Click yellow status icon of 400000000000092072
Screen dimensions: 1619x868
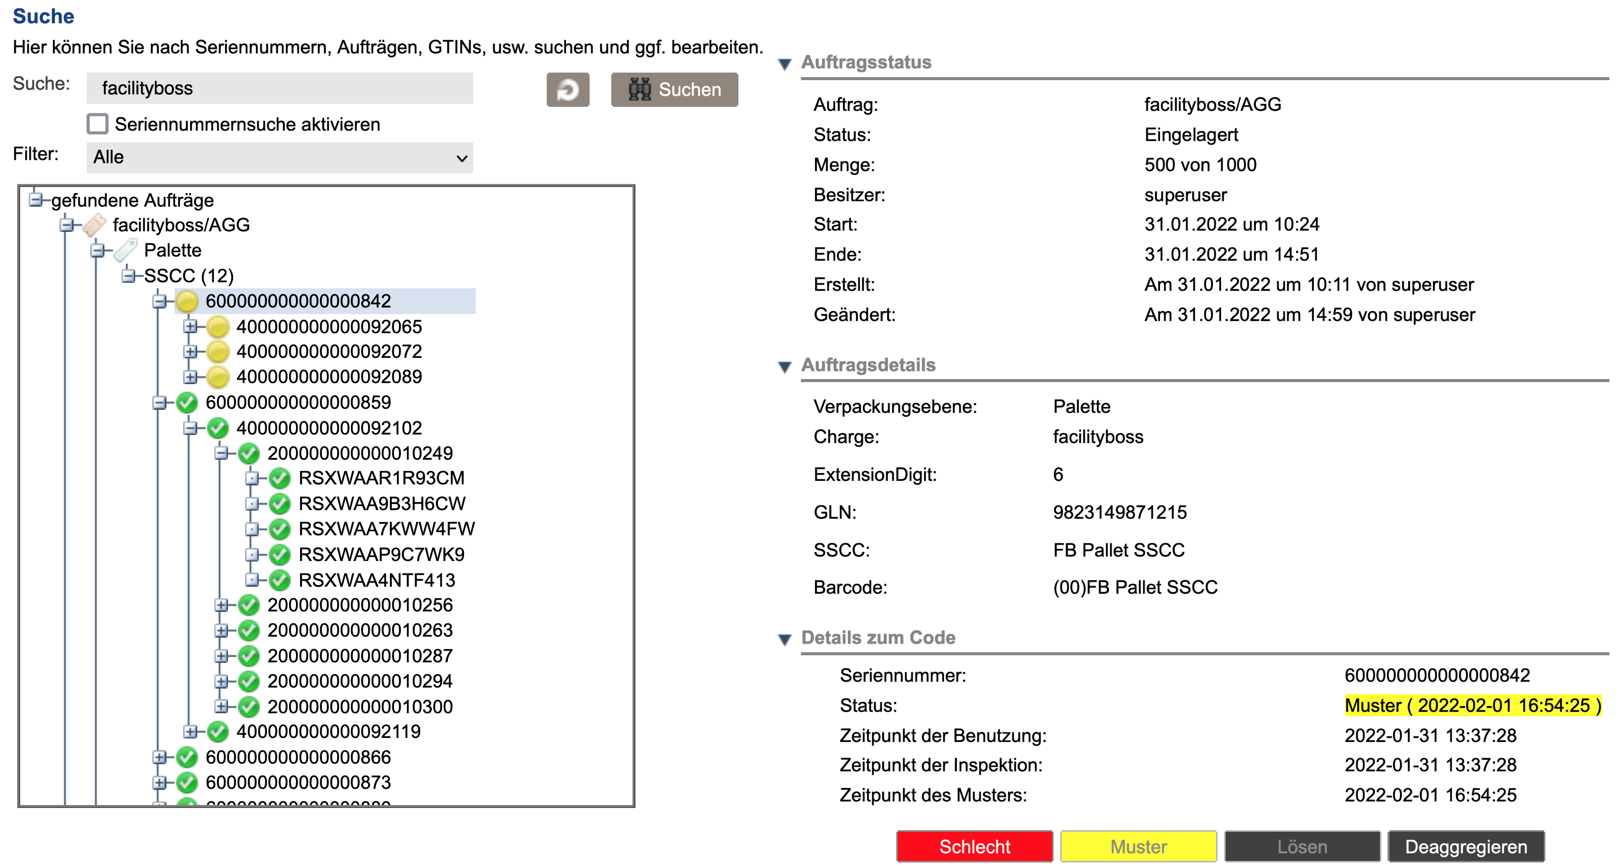click(x=217, y=351)
